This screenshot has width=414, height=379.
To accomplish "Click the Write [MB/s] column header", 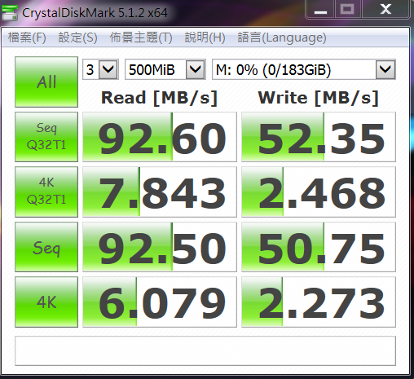I will (318, 98).
